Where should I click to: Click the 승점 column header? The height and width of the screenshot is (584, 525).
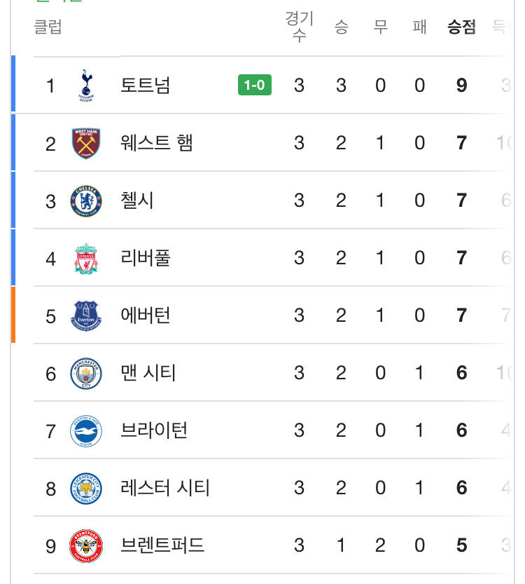click(462, 27)
